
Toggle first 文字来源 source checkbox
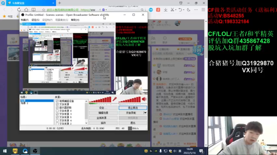point(57,104)
